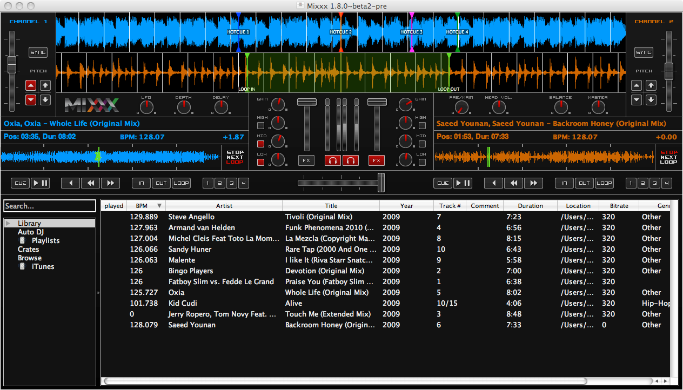Image resolution: width=683 pixels, height=390 pixels.
Task: Rewind the channel 2 track
Action: (x=513, y=183)
